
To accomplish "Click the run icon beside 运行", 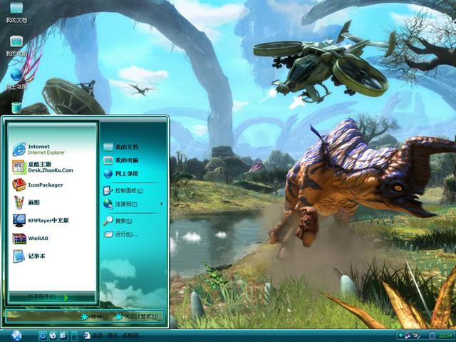I will pos(108,234).
